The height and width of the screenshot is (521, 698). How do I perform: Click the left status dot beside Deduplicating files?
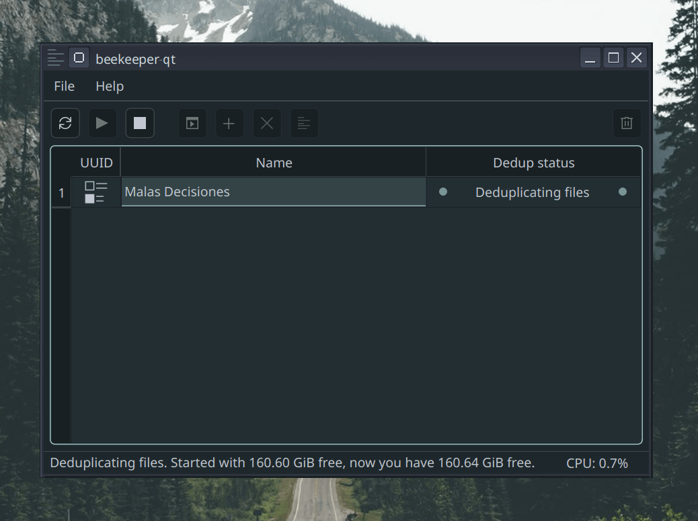pos(442,192)
